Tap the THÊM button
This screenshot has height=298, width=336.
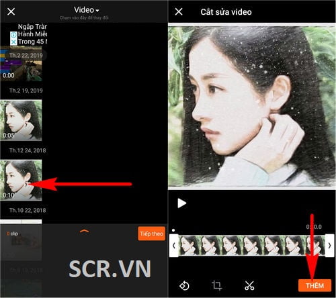coord(314,285)
